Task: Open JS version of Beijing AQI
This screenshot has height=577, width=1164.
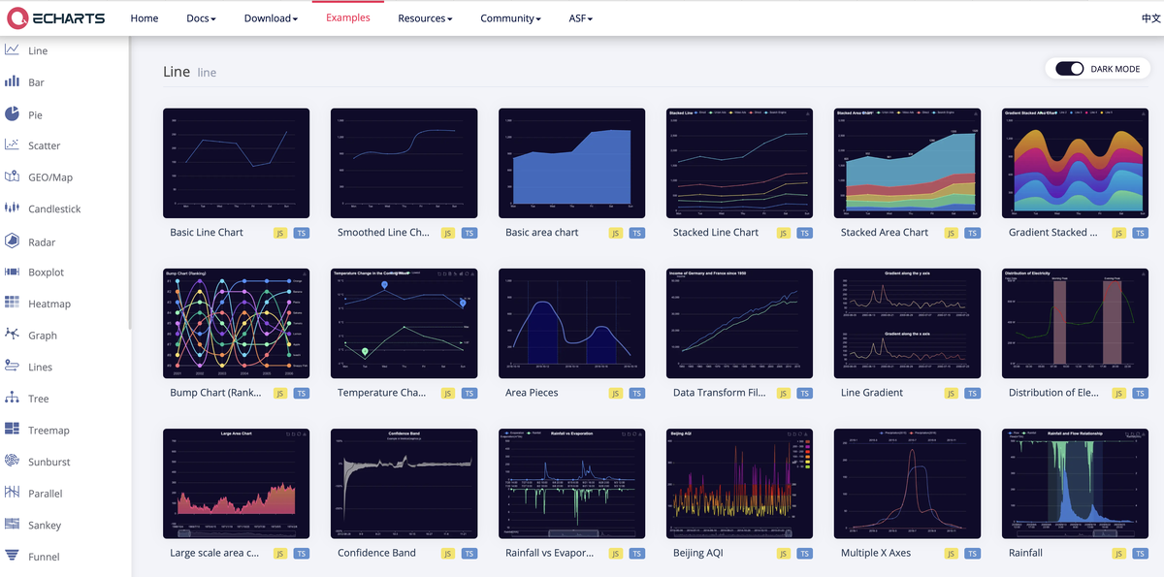Action: point(784,553)
